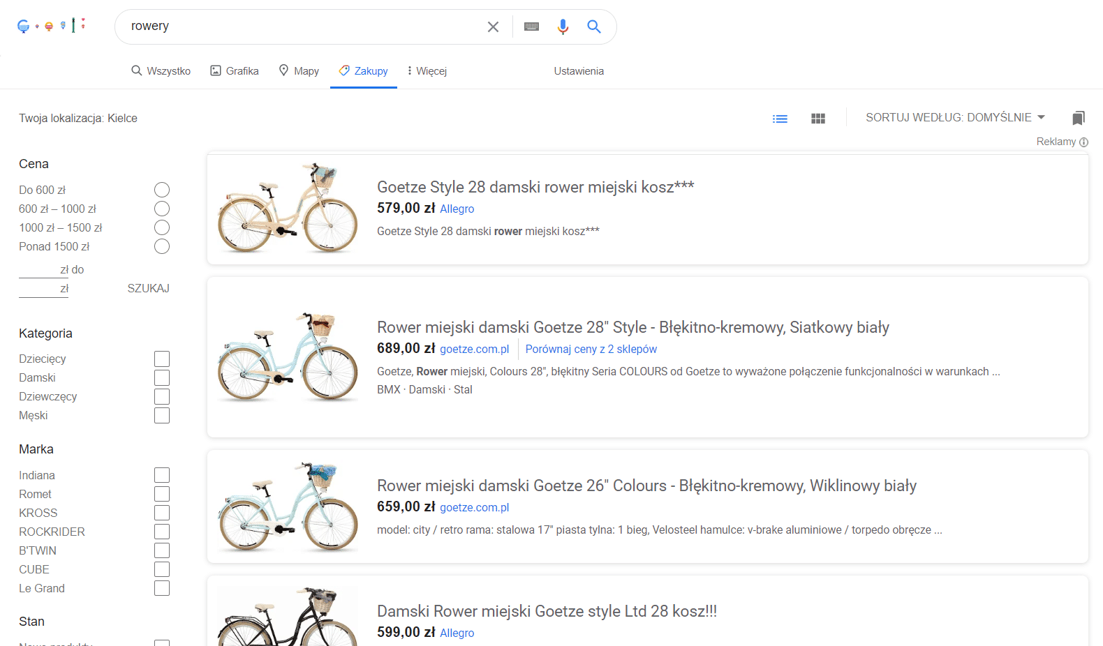
Task: Select price range 600 zł – 1000 zł
Action: coord(162,209)
